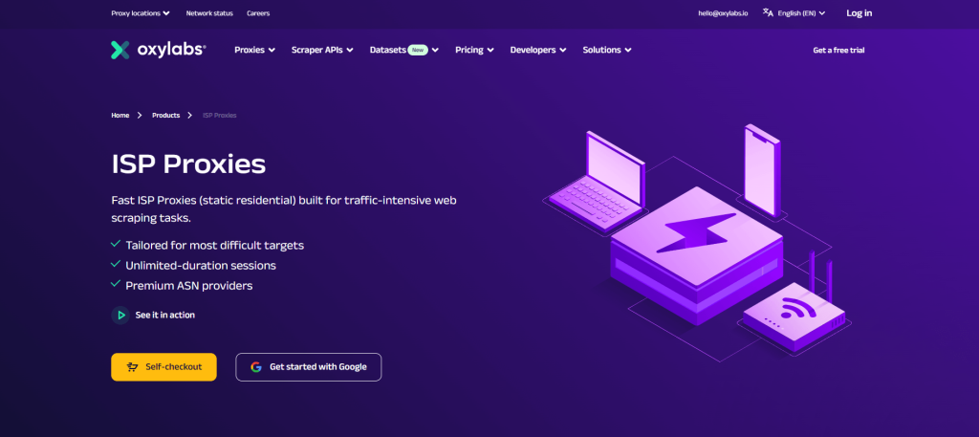This screenshot has height=437, width=979.
Task: Open the Network status link
Action: point(208,13)
